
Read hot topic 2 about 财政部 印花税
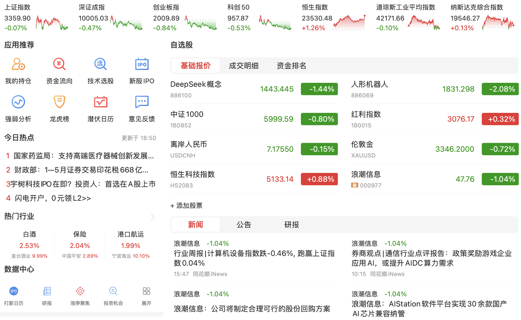click(x=77, y=170)
